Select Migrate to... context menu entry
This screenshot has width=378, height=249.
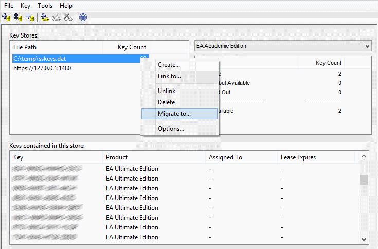[174, 114]
